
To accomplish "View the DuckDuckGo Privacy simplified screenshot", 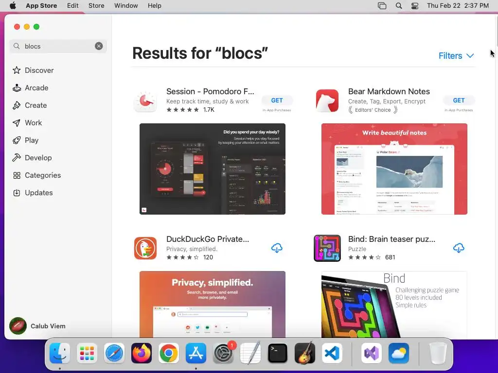I will (213, 304).
